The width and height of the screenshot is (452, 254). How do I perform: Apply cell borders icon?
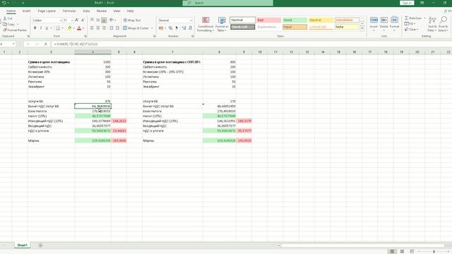(x=58, y=28)
